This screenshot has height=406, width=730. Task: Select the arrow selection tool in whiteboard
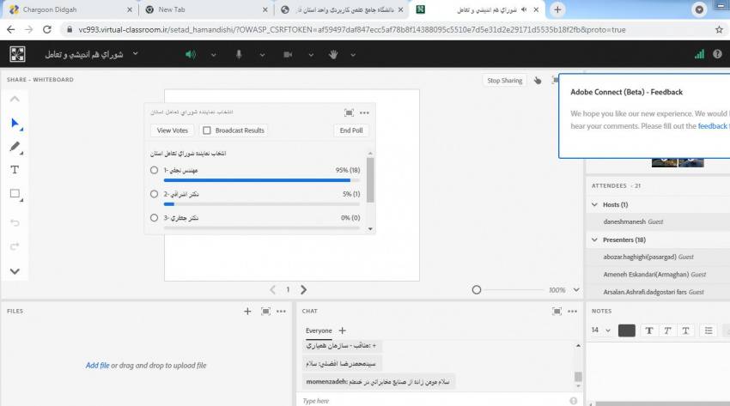[x=15, y=123]
